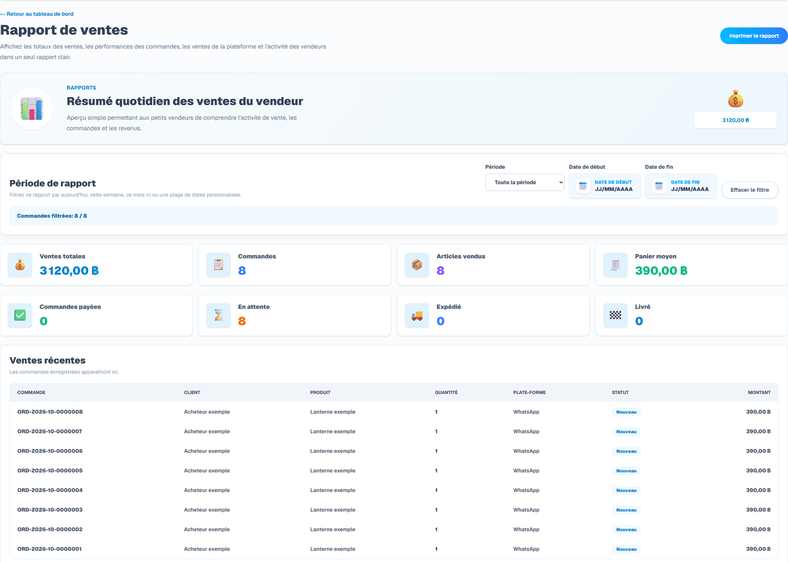Click the Nouveau status badge for order 0000008

[x=626, y=412]
